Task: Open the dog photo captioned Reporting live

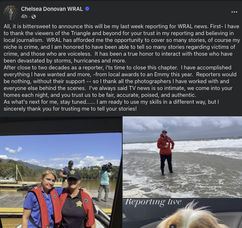Action: pyautogui.click(x=182, y=214)
